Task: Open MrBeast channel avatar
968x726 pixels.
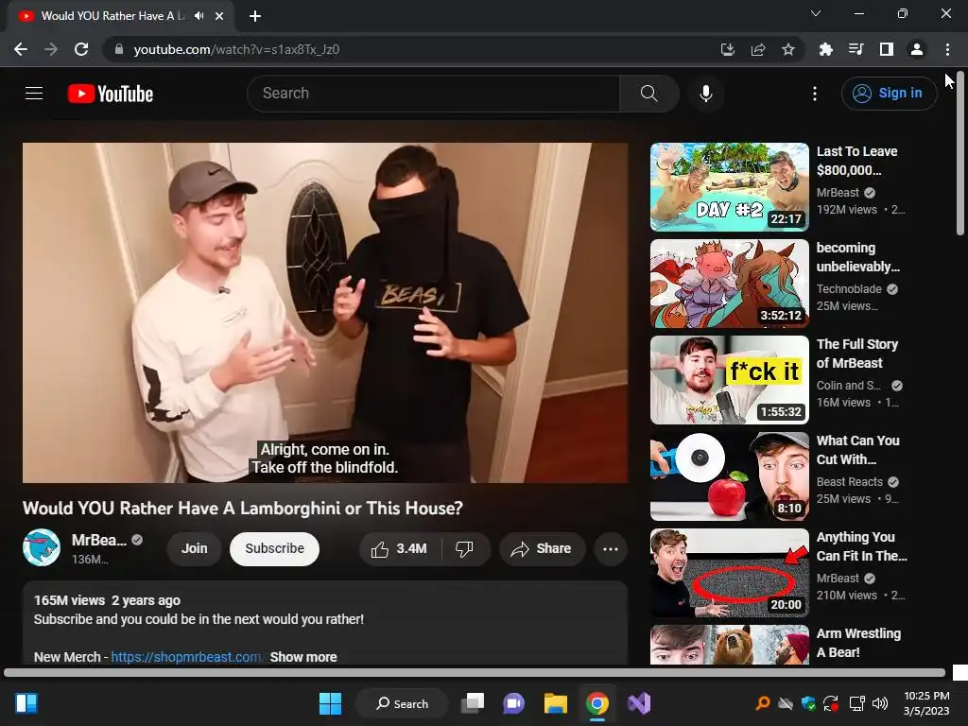Action: [42, 547]
